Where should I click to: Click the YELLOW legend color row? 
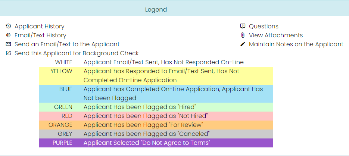tap(156, 76)
